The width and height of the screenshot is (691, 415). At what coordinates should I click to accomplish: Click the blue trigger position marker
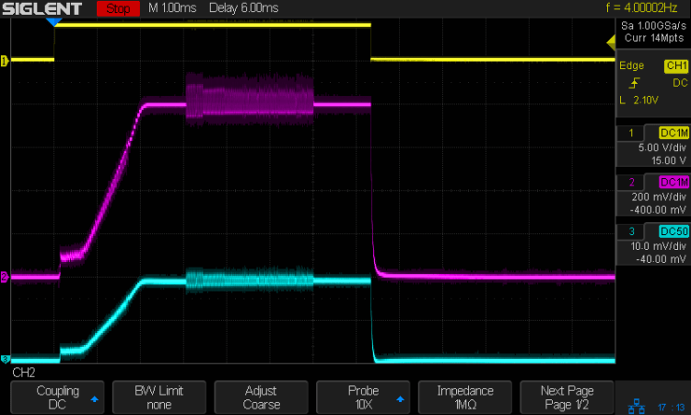coord(53,22)
